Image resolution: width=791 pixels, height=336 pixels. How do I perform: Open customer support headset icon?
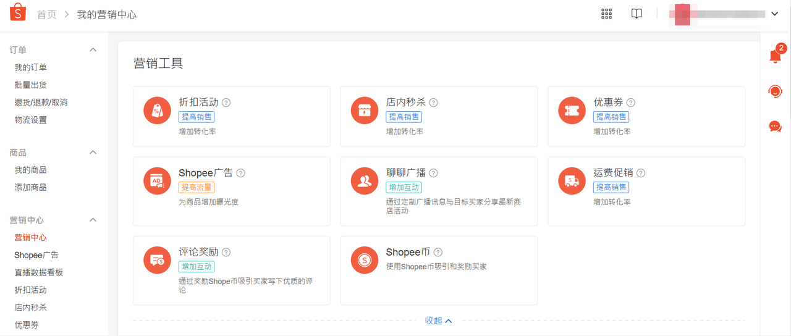[775, 91]
